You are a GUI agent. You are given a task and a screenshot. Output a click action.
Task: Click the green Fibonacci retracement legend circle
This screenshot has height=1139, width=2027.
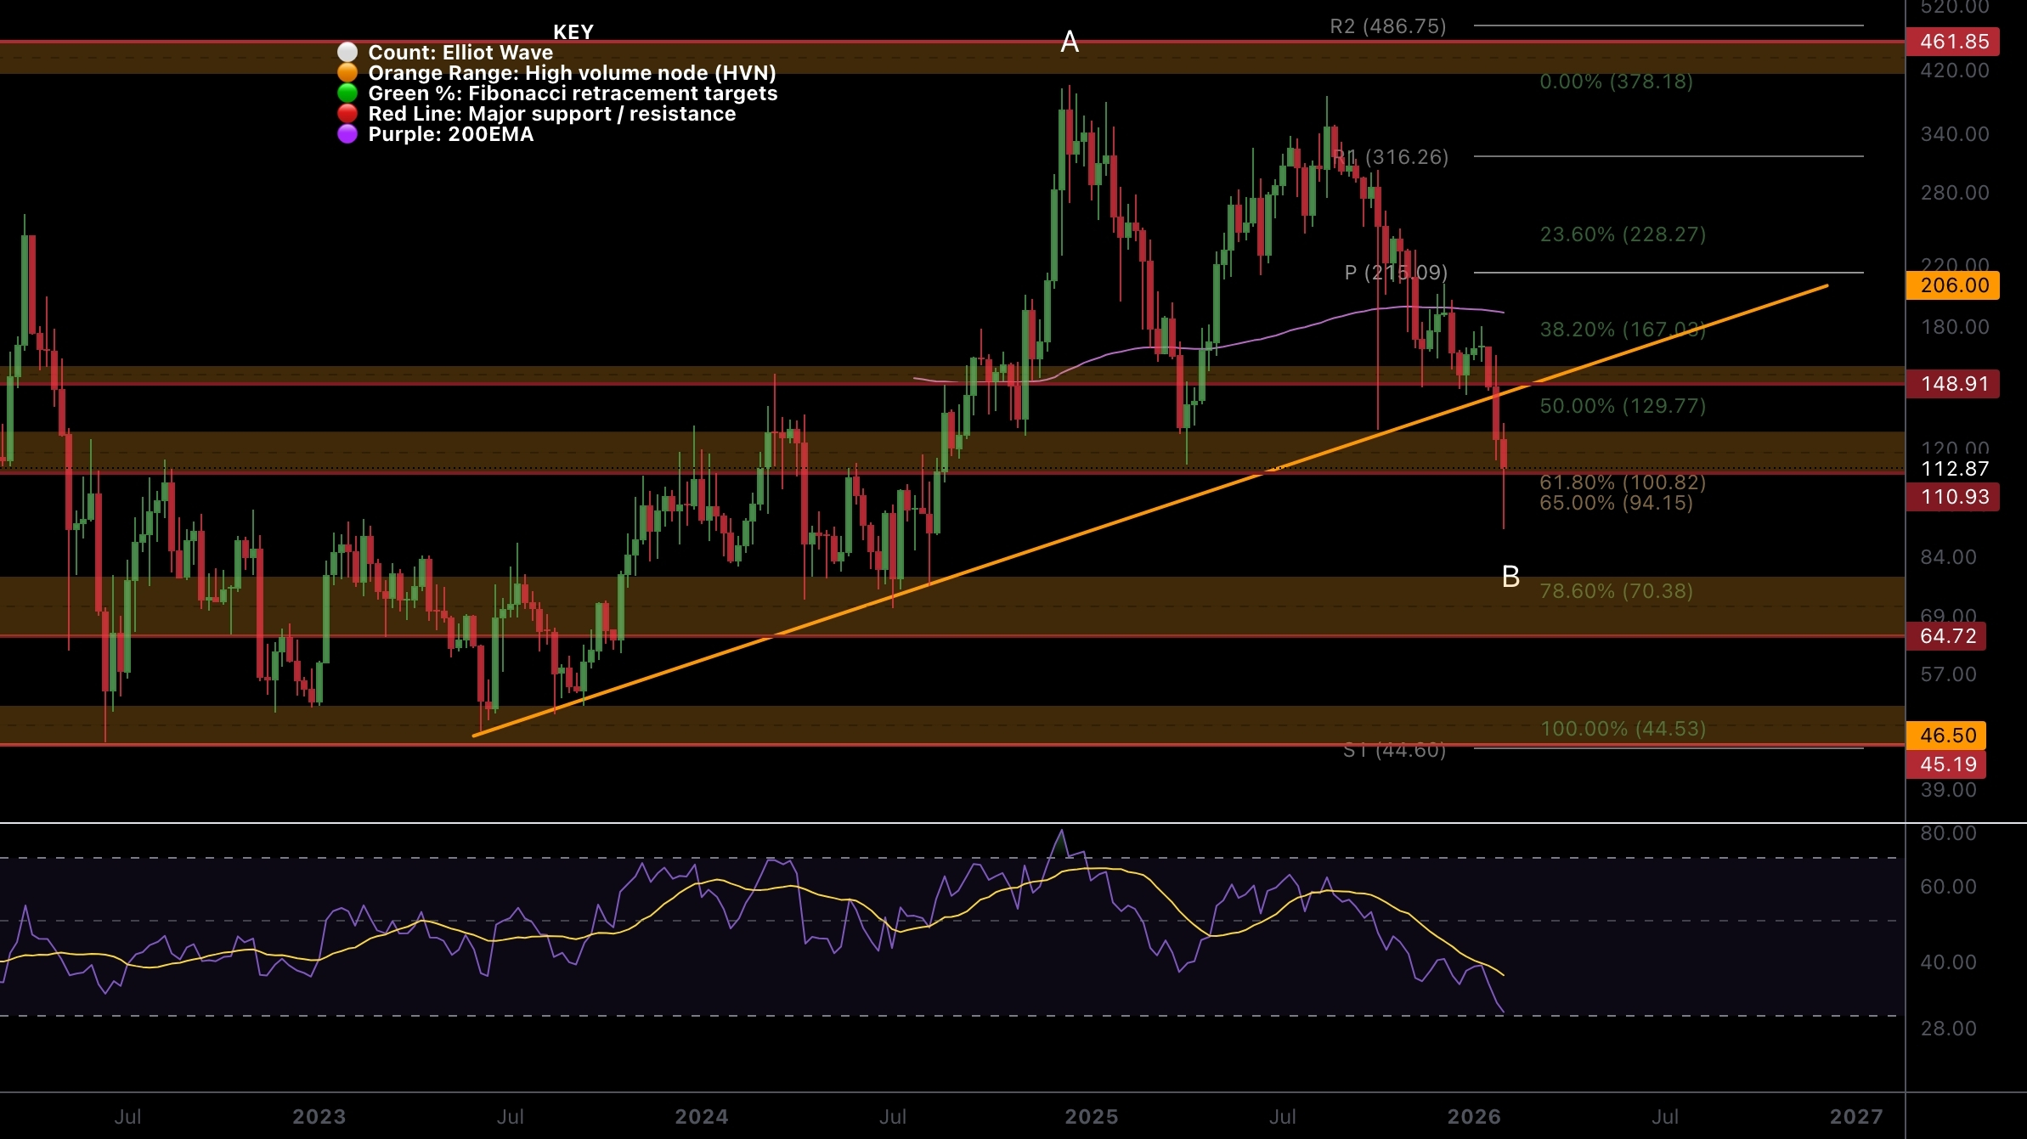point(347,93)
